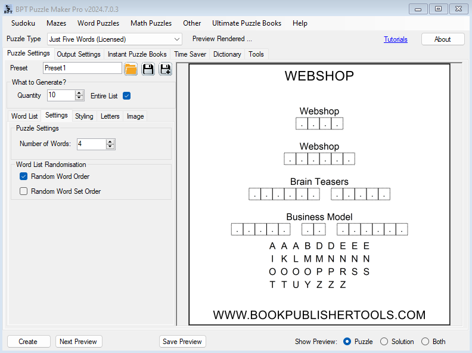
Task: Disable Random Word Order
Action: (x=24, y=176)
